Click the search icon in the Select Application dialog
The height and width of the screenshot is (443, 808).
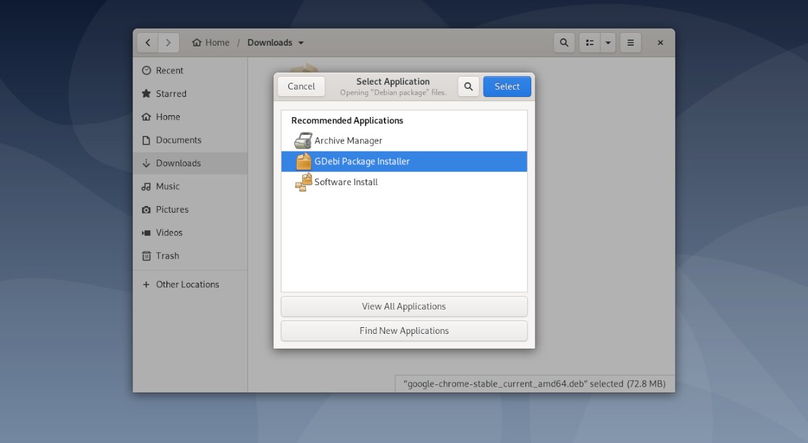tap(468, 86)
